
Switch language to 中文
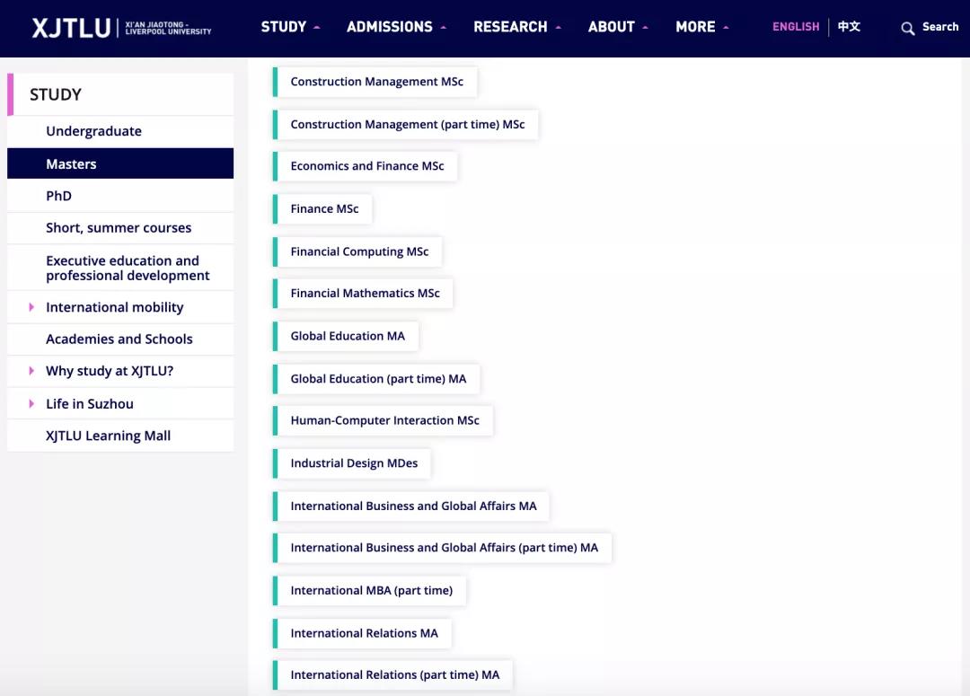click(849, 27)
